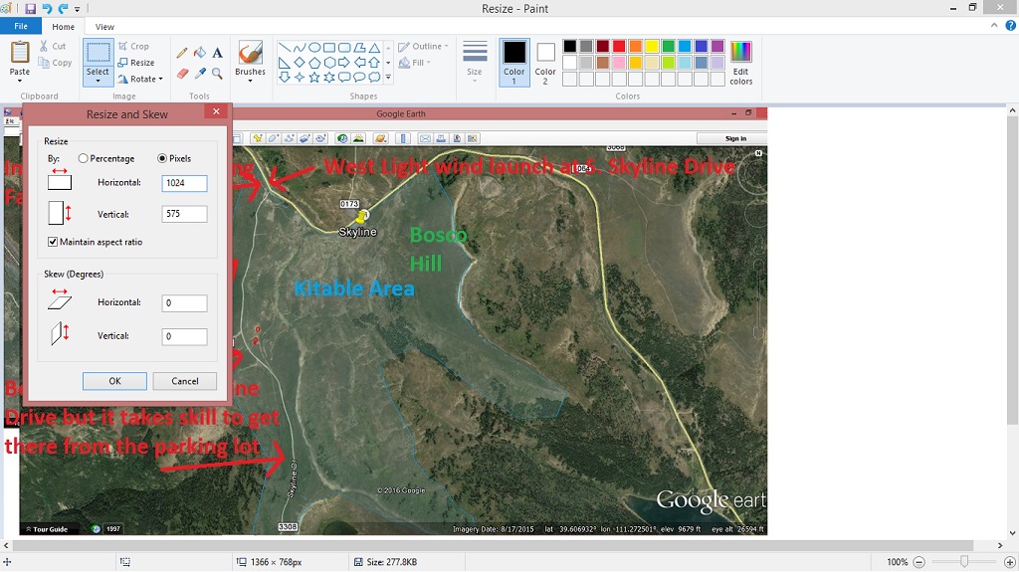Close the Resize and Skew dialog
Screen dimensions: 1019x572
[x=216, y=111]
